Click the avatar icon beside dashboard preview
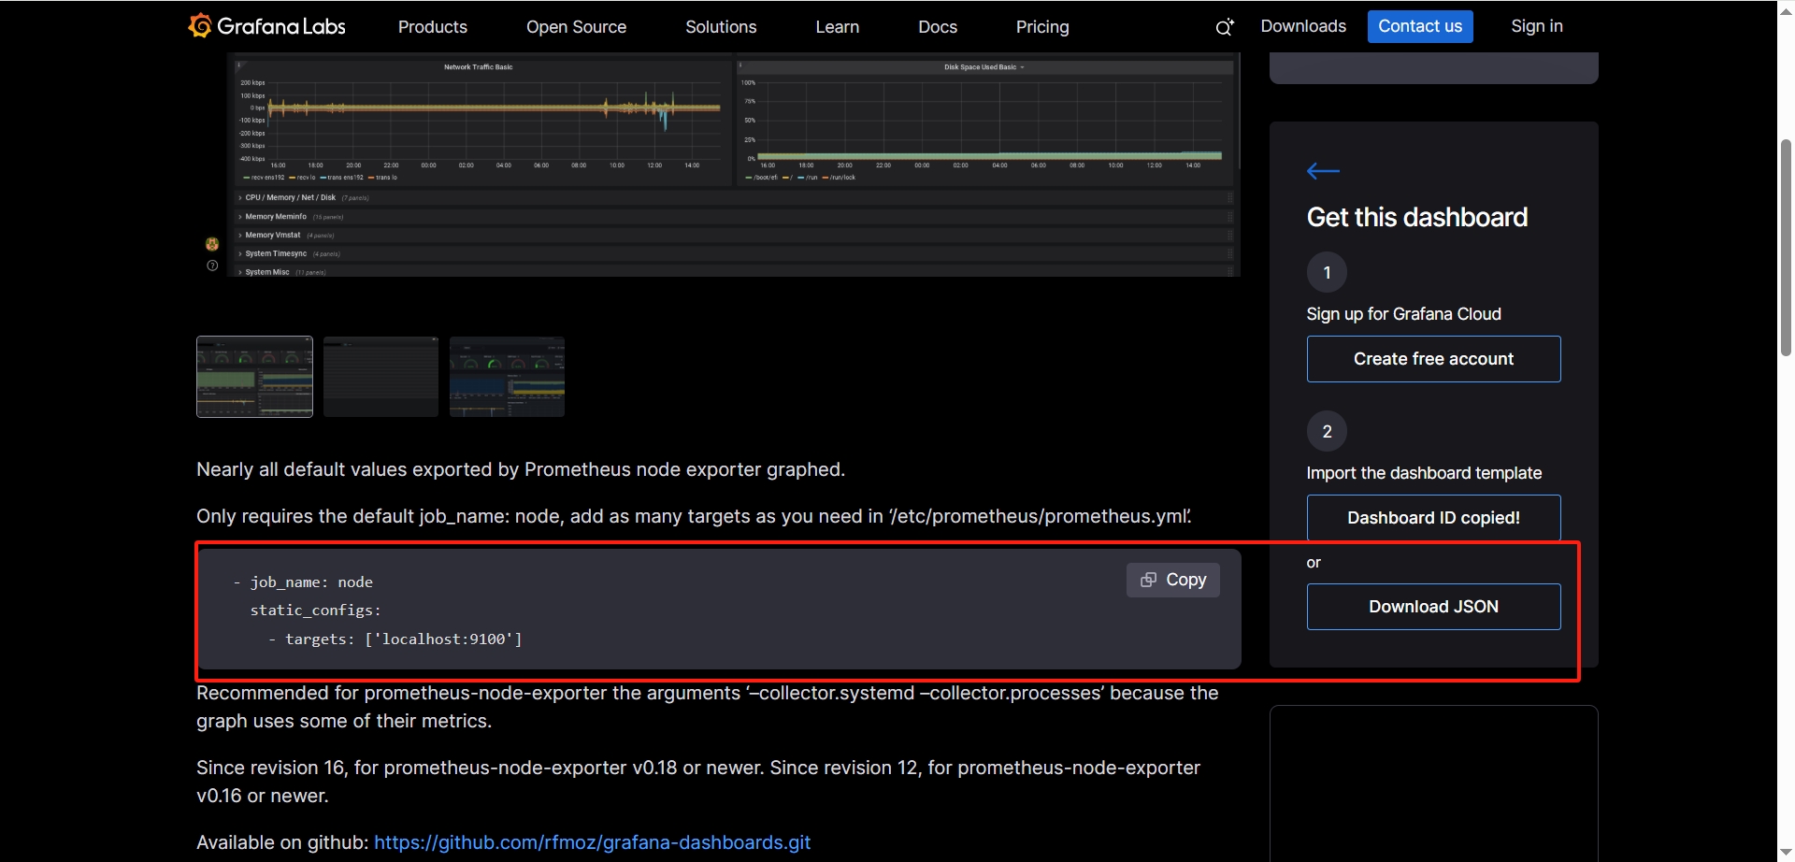Viewport: 1795px width, 862px height. [212, 244]
